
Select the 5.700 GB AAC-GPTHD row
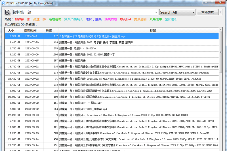point(112,121)
